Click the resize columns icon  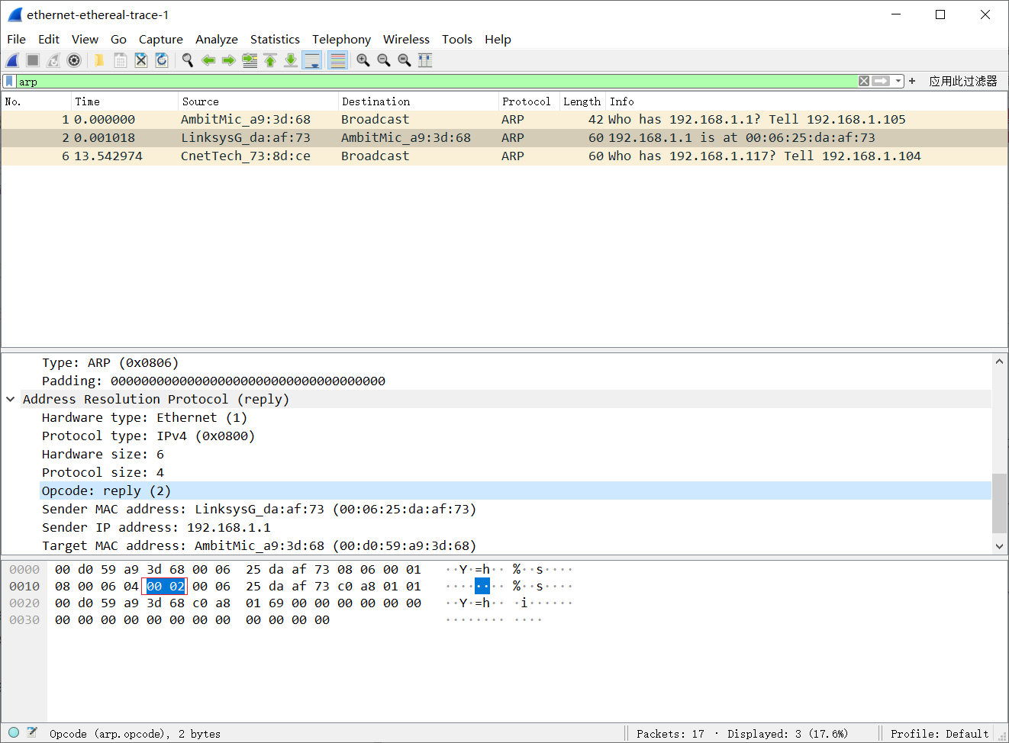pos(425,60)
